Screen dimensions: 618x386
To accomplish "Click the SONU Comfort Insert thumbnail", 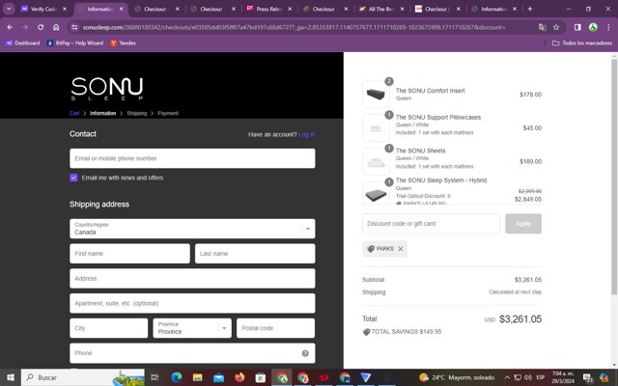I will (376, 95).
